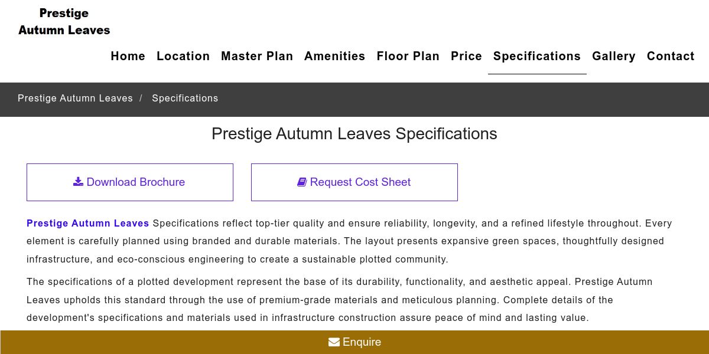Follow the bold Prestige Autumn Leaves paragraph link
This screenshot has width=709, height=354.
pyautogui.click(x=87, y=223)
